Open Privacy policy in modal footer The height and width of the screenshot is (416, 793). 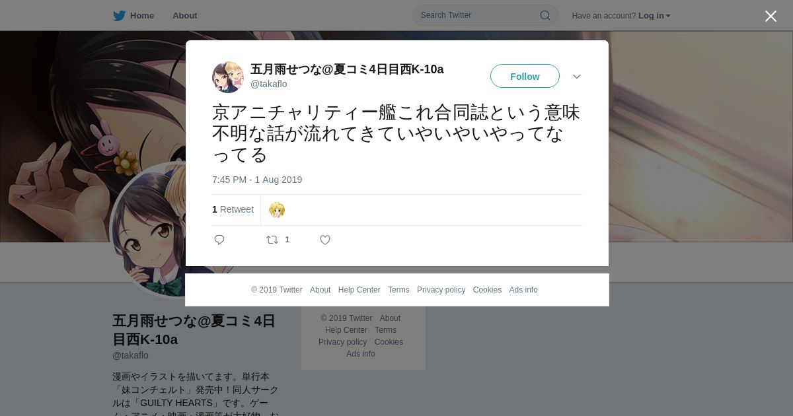pos(441,290)
